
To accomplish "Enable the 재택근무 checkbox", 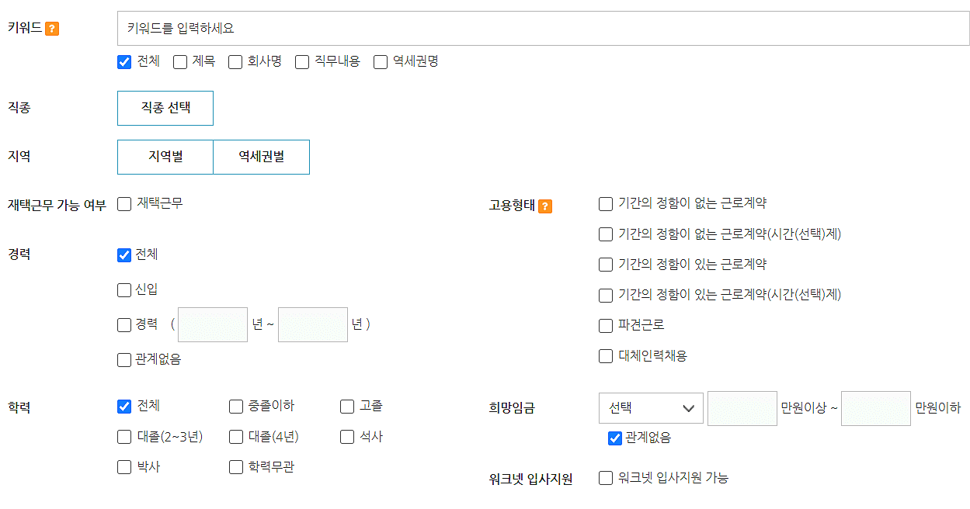I will pyautogui.click(x=123, y=203).
